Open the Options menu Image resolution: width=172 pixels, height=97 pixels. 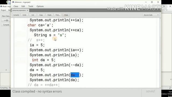tap(40, 6)
